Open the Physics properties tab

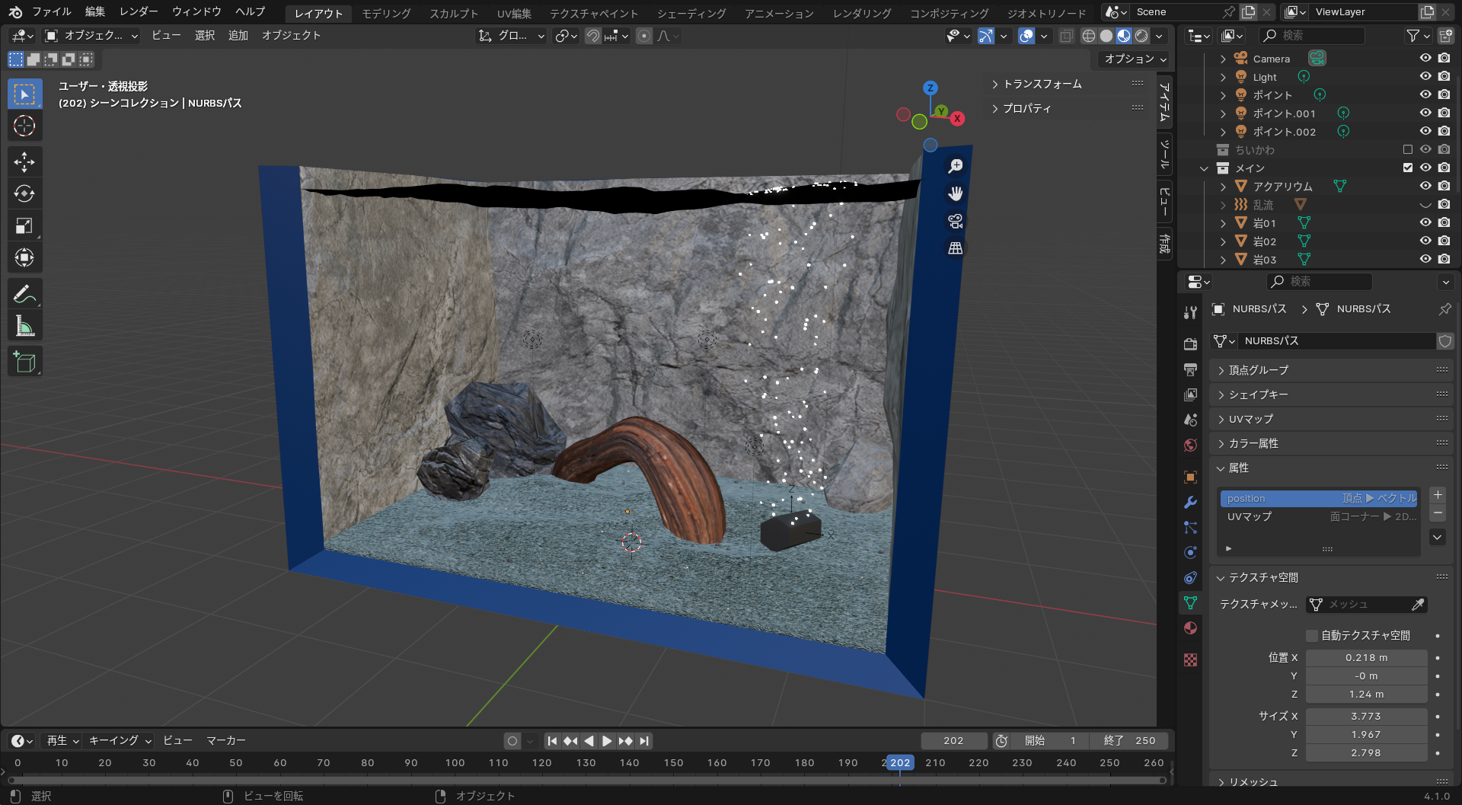point(1191,552)
